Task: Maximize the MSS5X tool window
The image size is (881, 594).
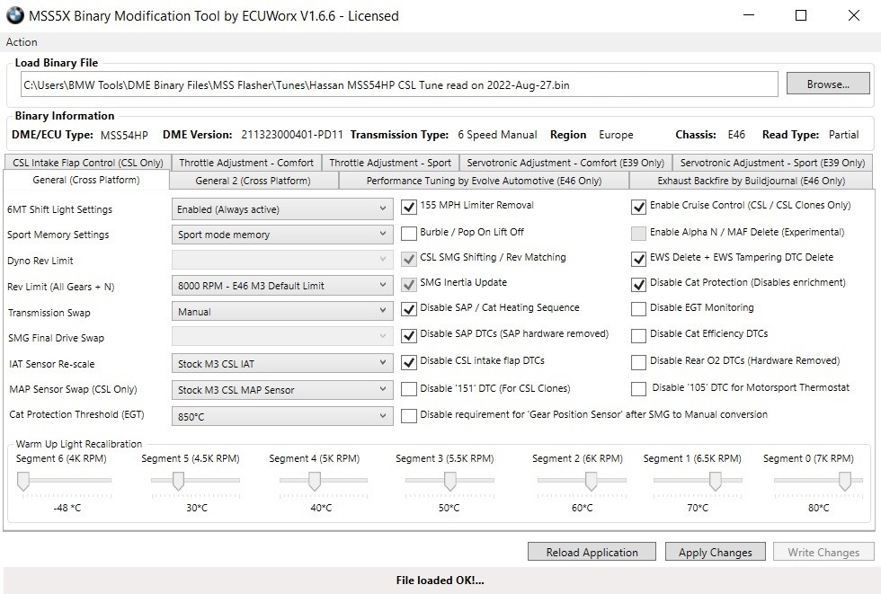Action: point(801,15)
